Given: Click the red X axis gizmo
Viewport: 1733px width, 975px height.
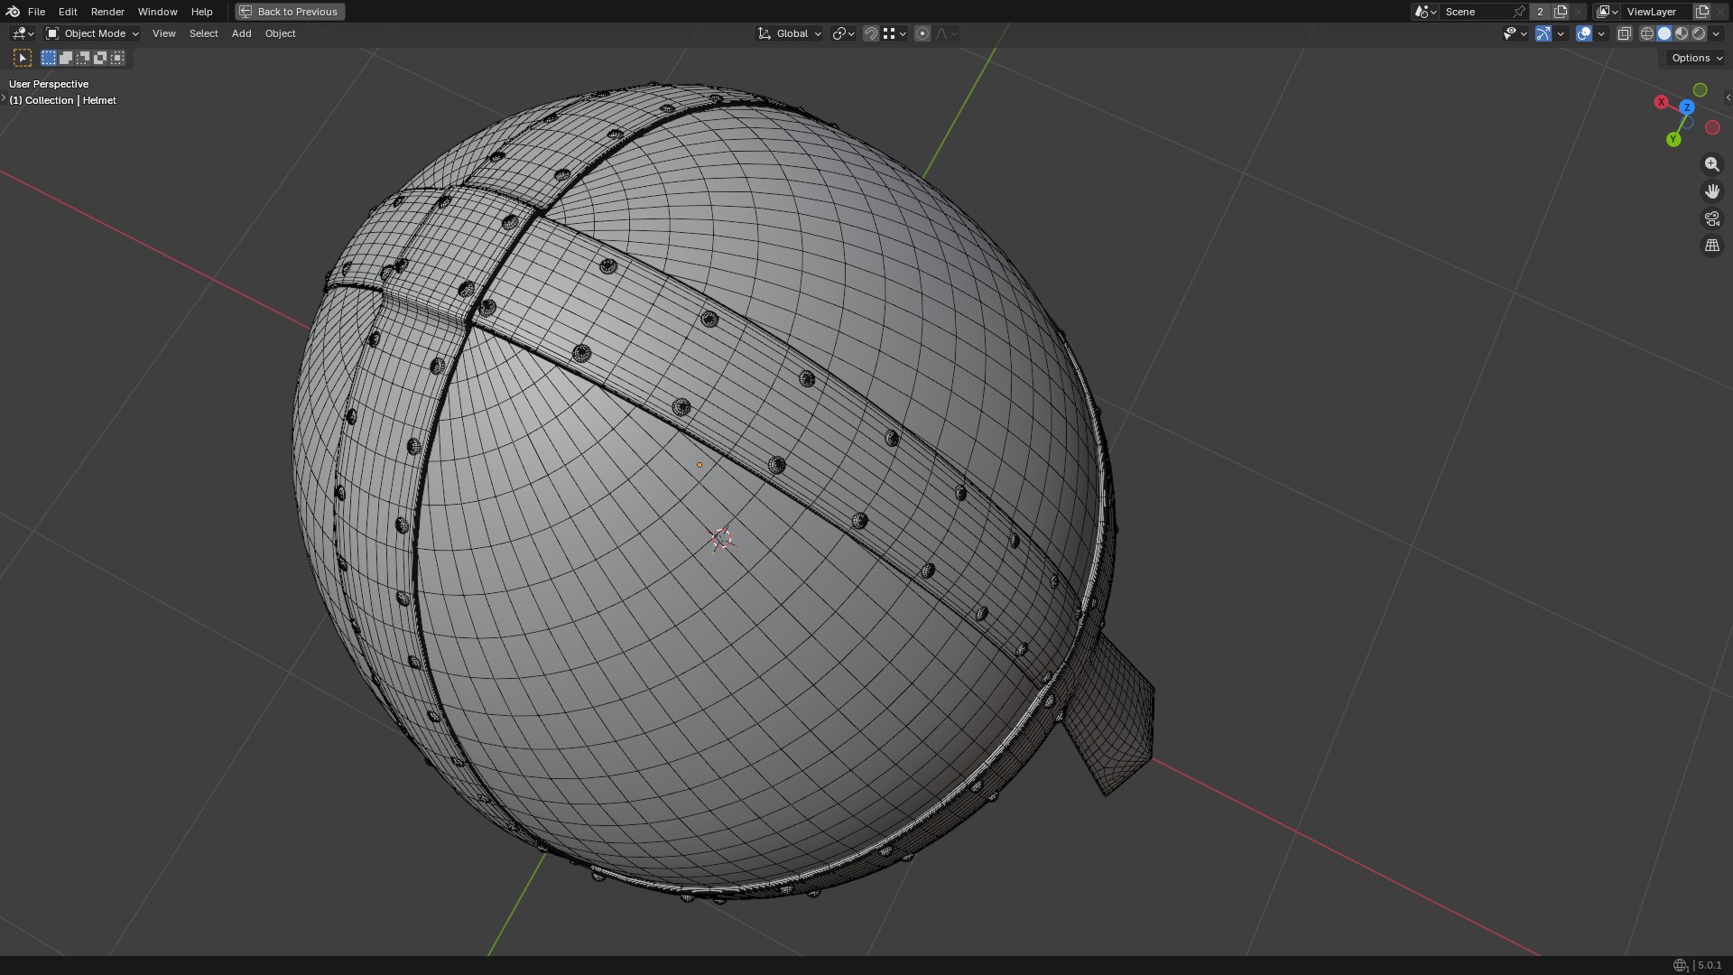Looking at the screenshot, I should [x=1661, y=102].
